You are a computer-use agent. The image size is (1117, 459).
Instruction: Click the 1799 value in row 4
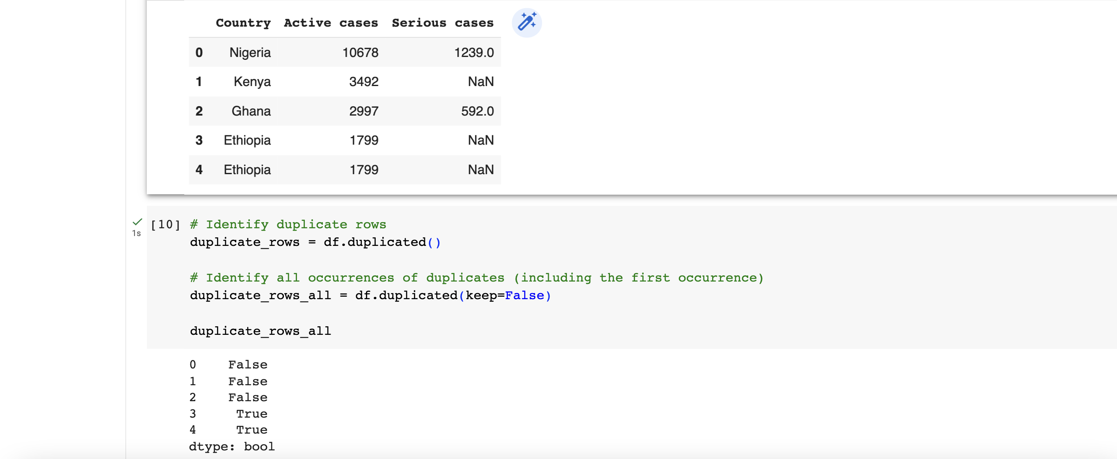364,170
